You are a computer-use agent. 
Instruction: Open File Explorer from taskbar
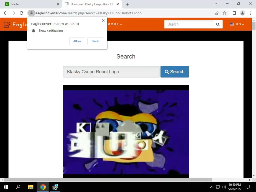coord(30,187)
